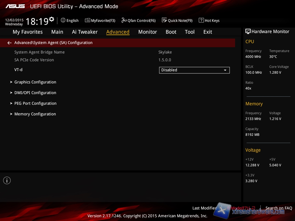The width and height of the screenshot is (295, 221).
Task: Open Qfan Control(F6) fan icon
Action: point(124,20)
